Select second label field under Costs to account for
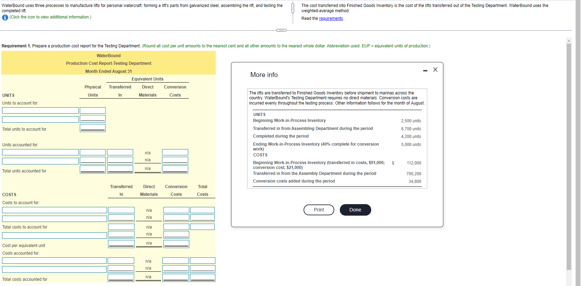This screenshot has height=286, width=581. coord(54,218)
